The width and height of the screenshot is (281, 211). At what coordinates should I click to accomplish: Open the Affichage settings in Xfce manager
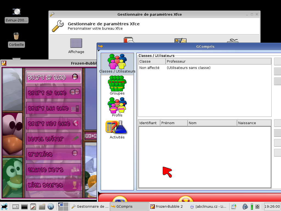click(x=76, y=46)
